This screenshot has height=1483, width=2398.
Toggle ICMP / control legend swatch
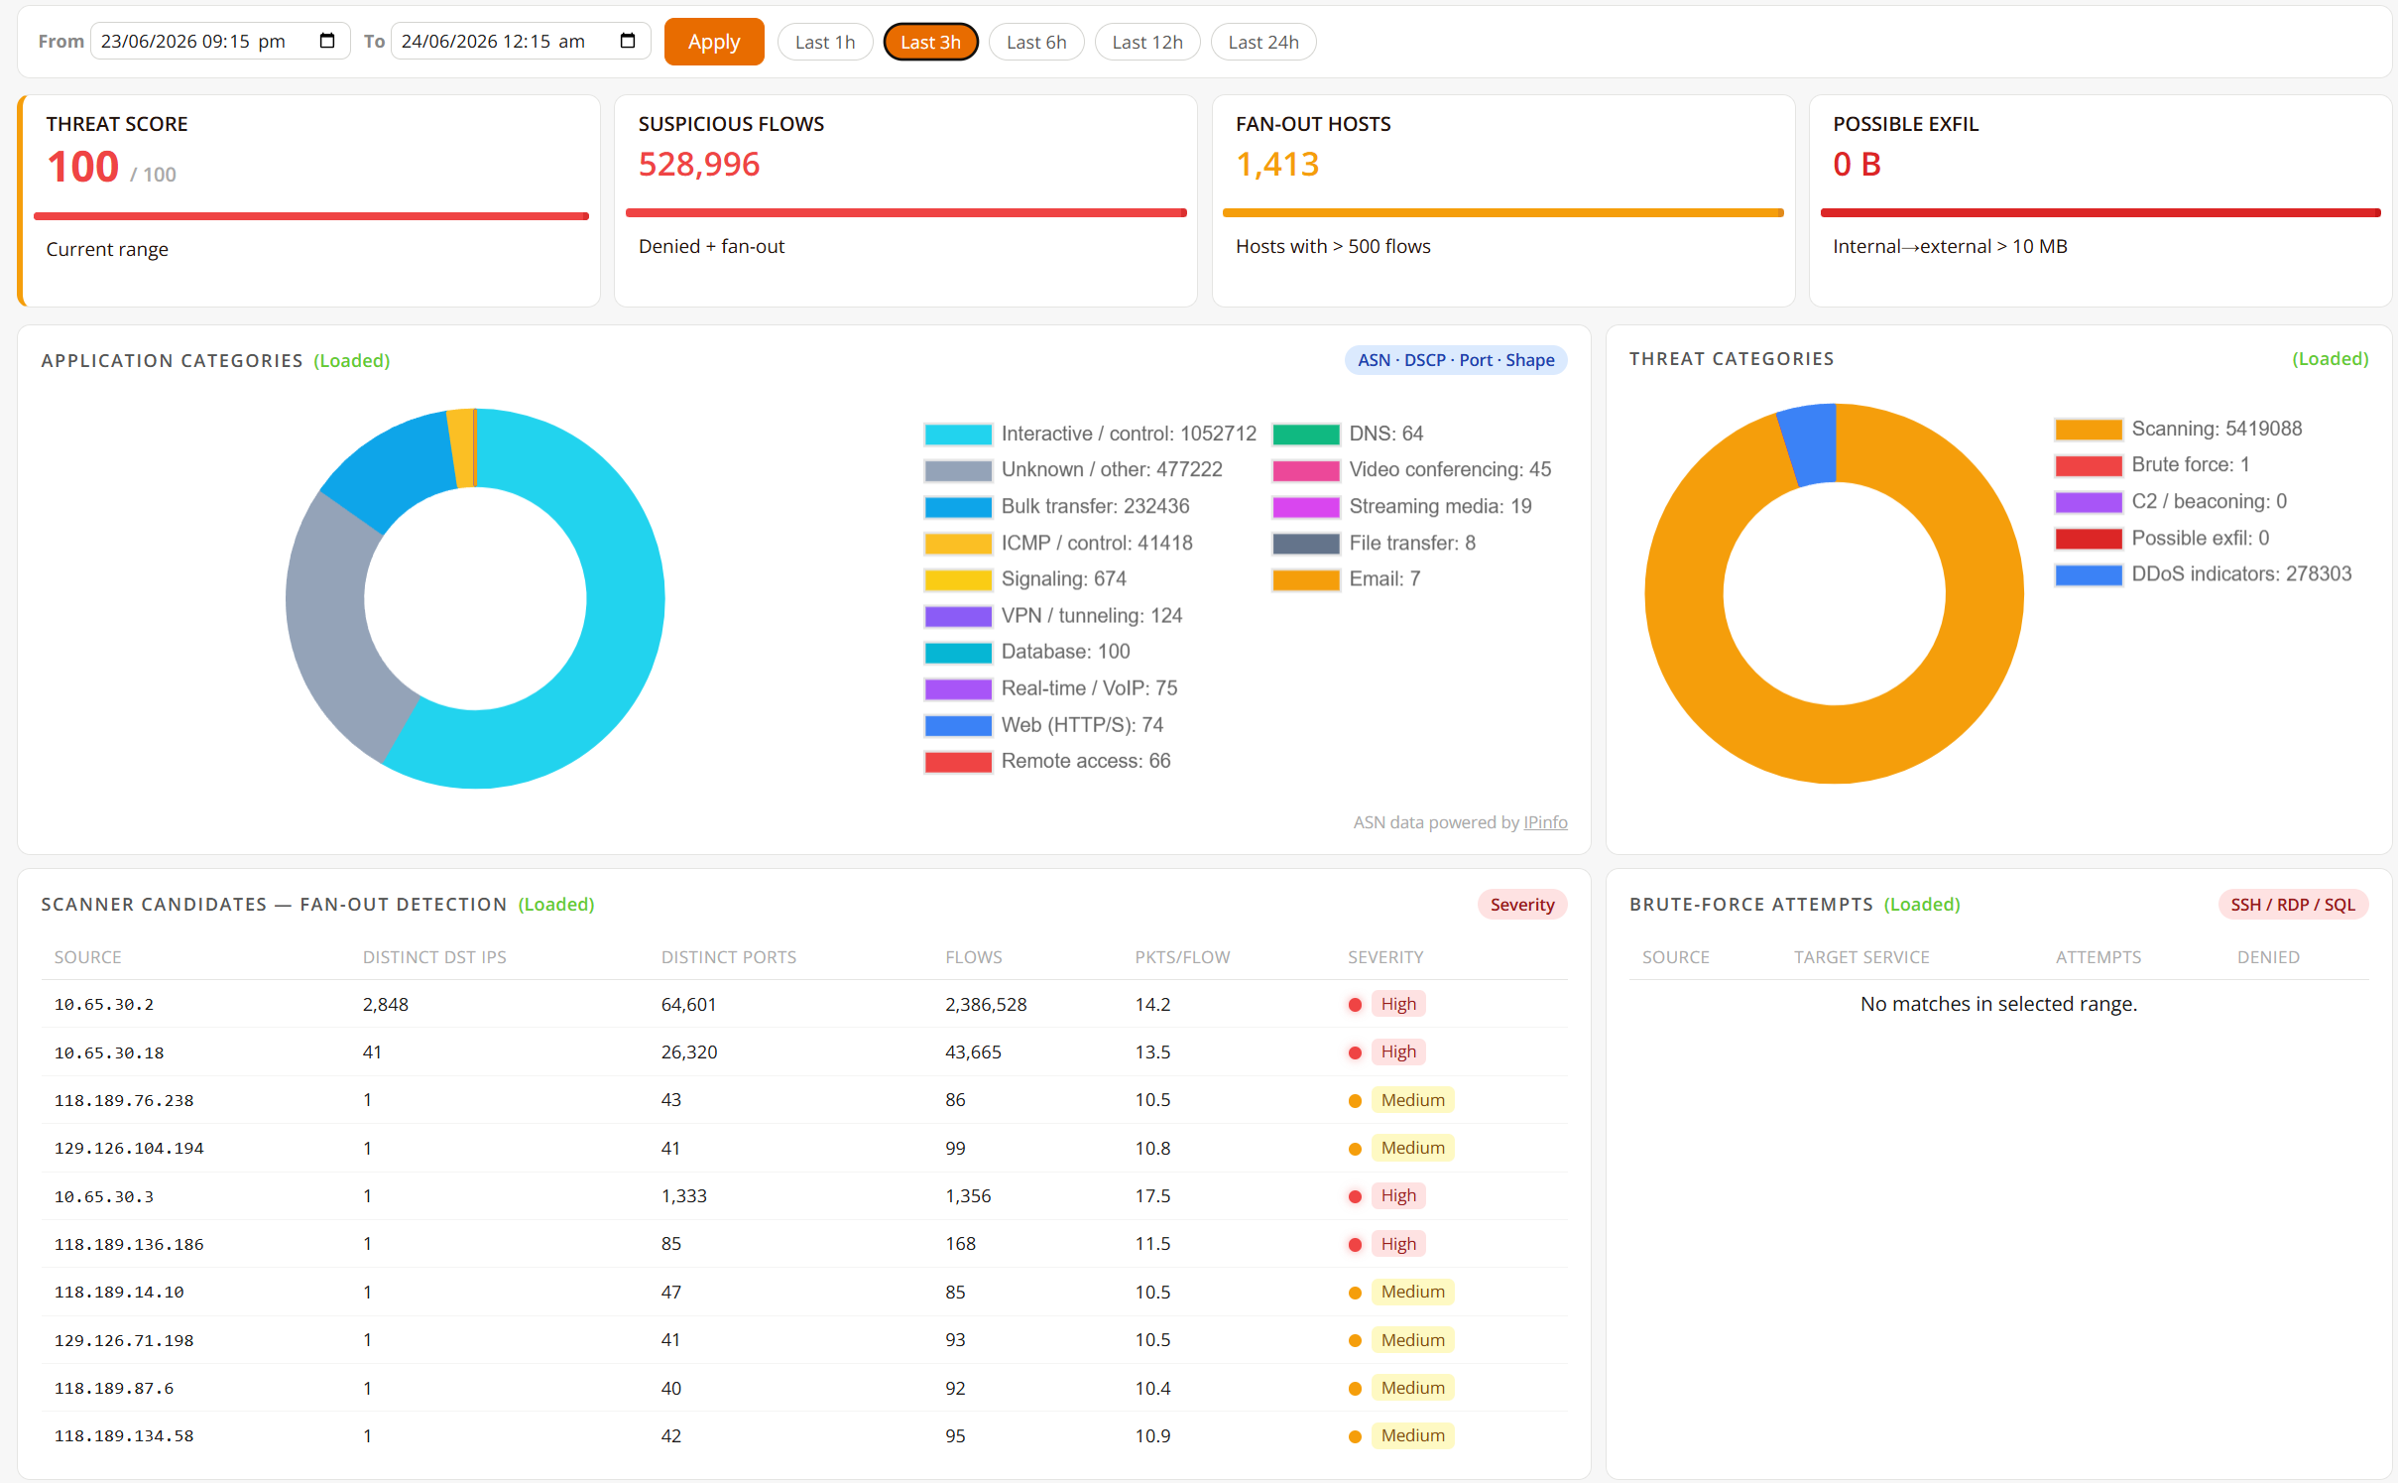pos(958,544)
